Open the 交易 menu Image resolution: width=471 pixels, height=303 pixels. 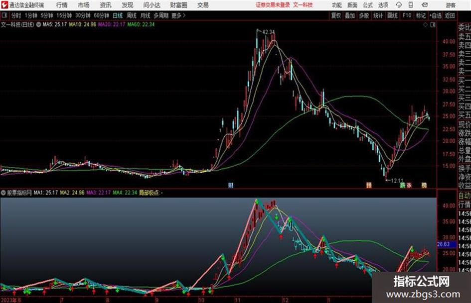click(203, 5)
